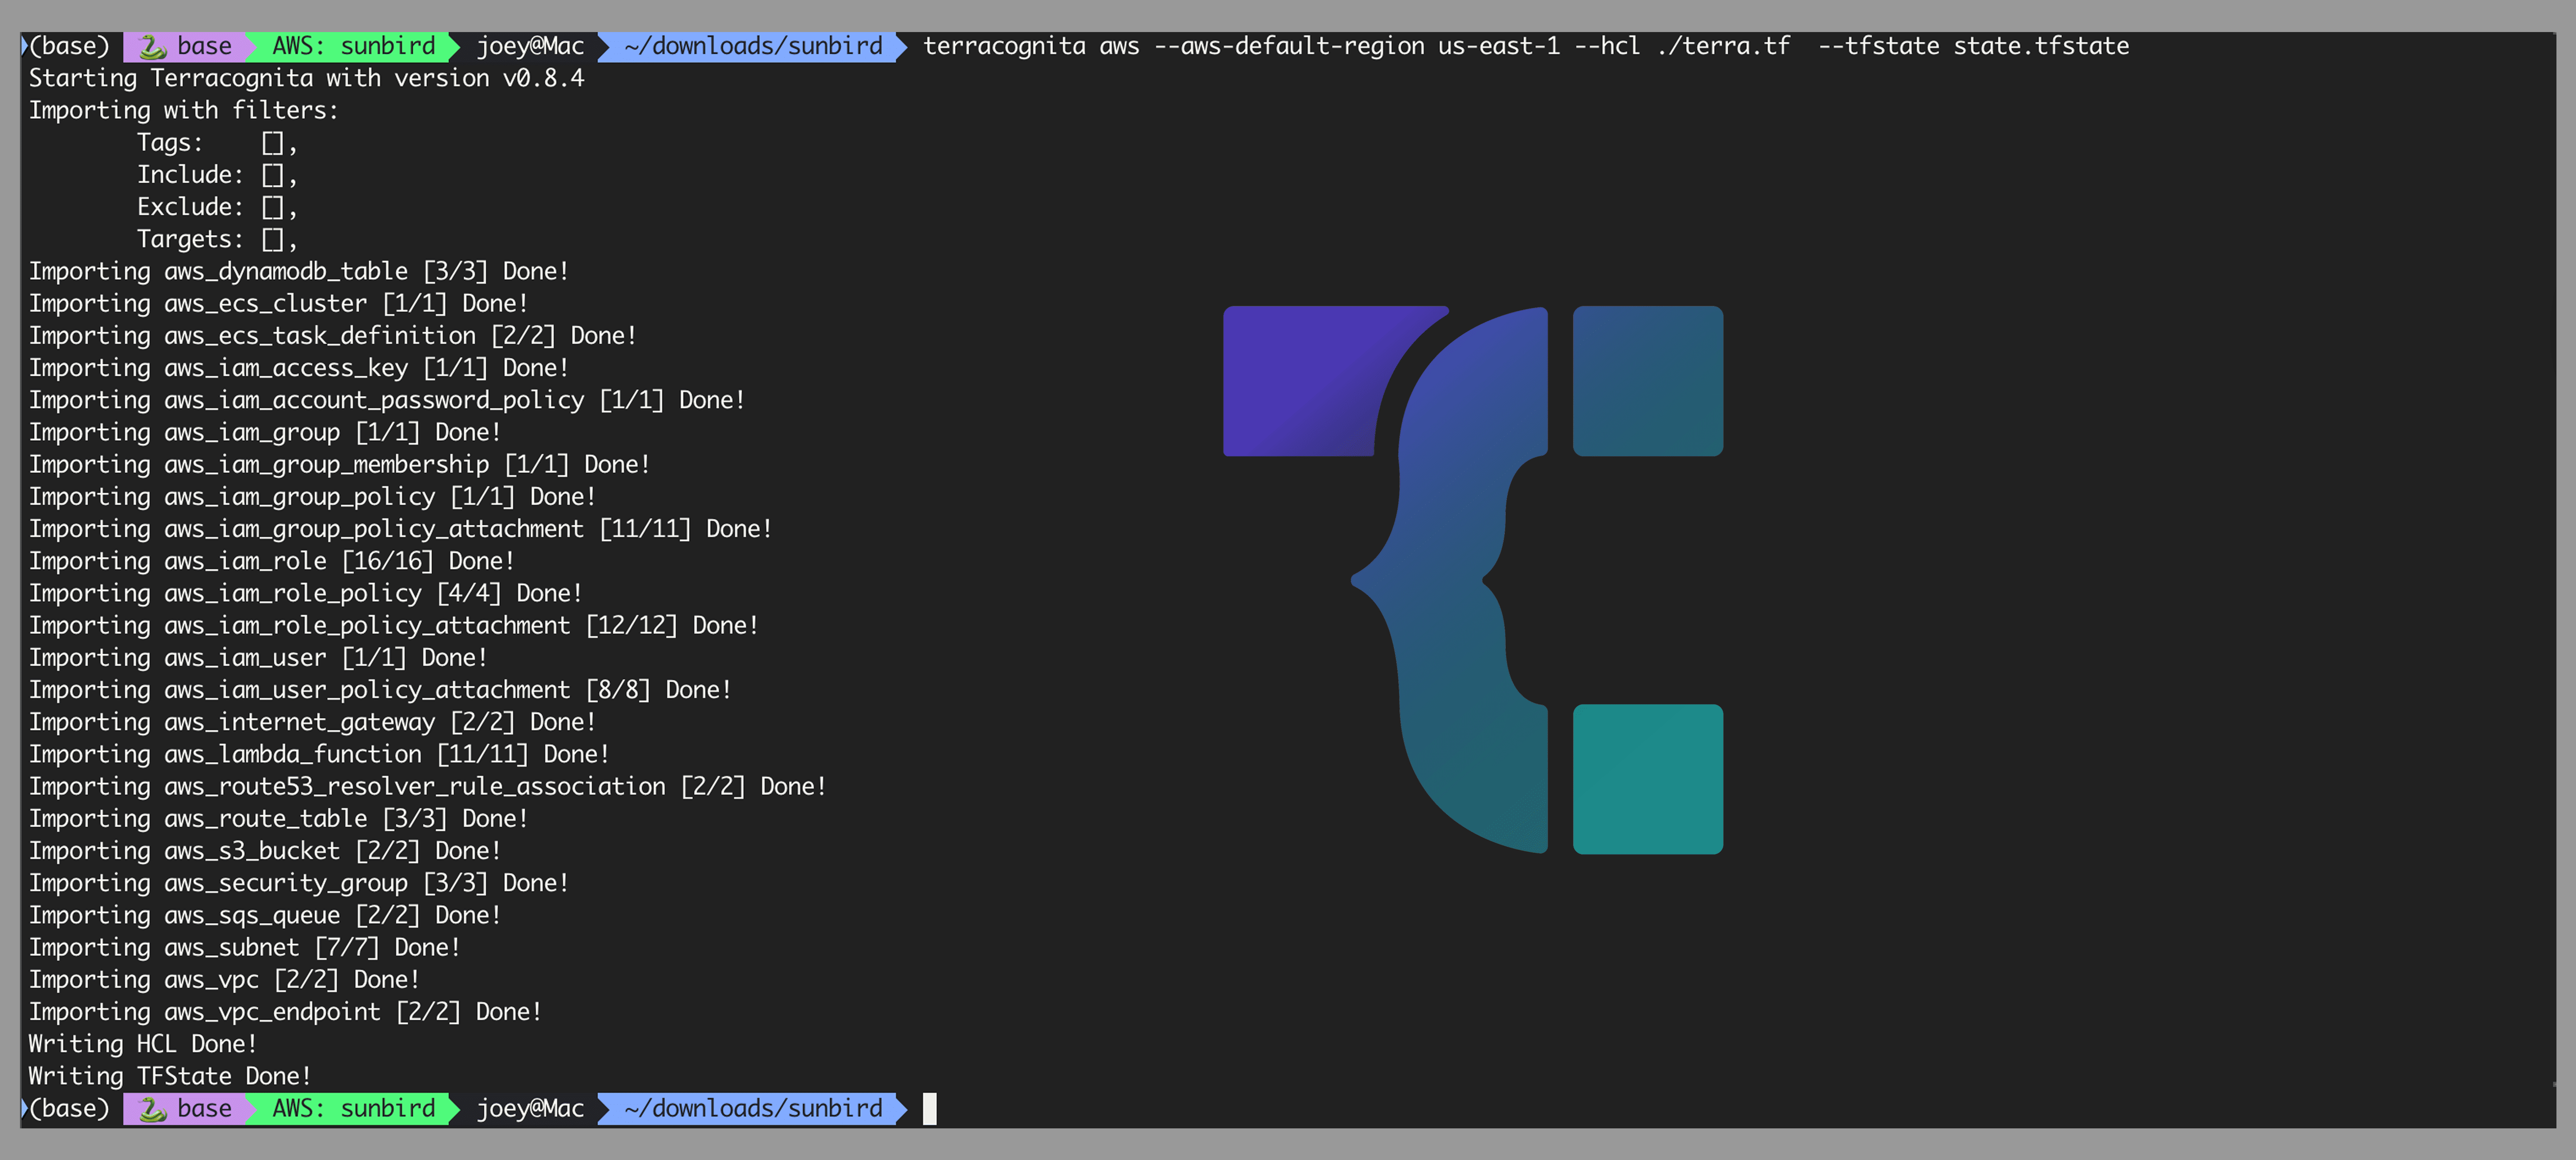Click the 'Importing aws_ecs_task_definition' line
The height and width of the screenshot is (1160, 2576).
pos(332,335)
